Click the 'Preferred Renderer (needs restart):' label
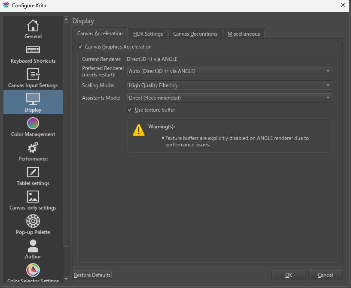The height and width of the screenshot is (288, 351). pos(103,71)
